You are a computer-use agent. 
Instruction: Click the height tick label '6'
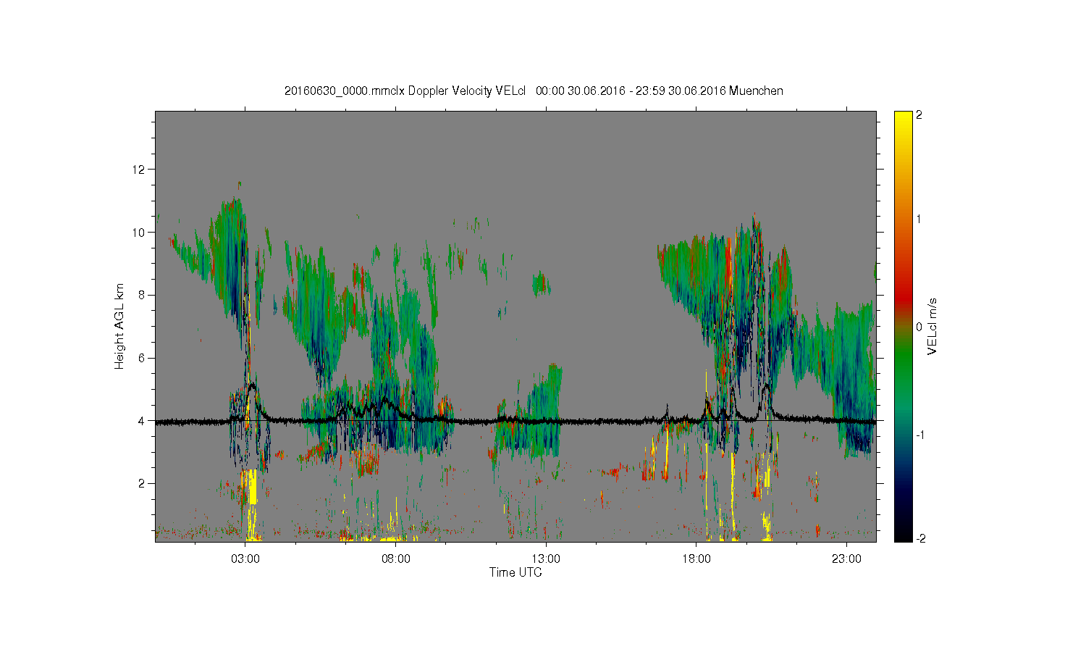(x=143, y=358)
